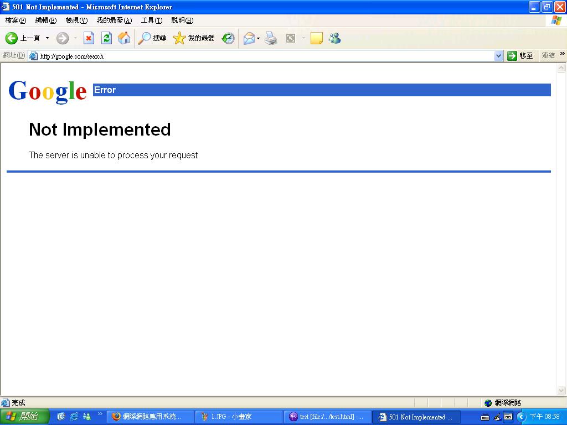The width and height of the screenshot is (567, 425).
Task: Click the blue Error banner
Action: pos(322,90)
